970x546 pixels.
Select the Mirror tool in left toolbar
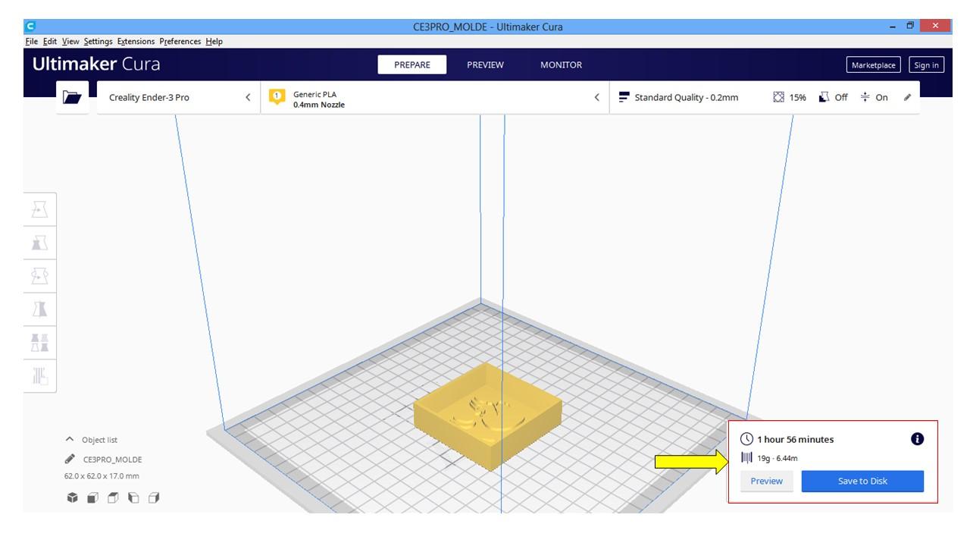pos(39,309)
